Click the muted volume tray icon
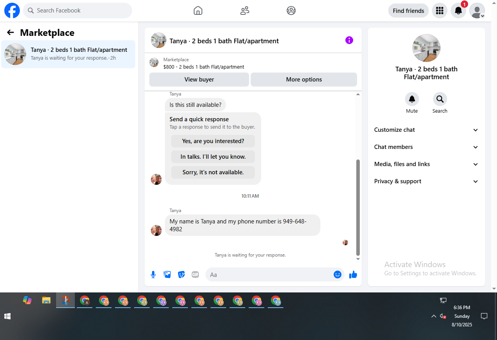 click(443, 316)
